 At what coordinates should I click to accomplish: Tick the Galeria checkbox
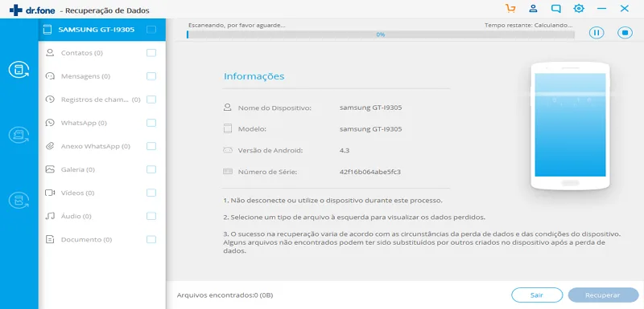(151, 169)
